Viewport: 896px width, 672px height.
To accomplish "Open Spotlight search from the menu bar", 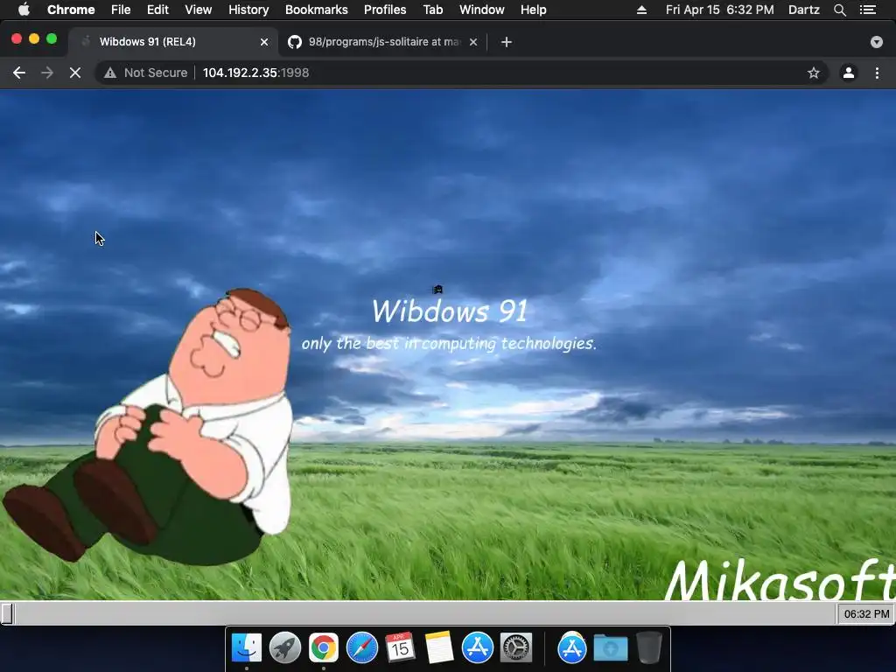I will tap(839, 10).
